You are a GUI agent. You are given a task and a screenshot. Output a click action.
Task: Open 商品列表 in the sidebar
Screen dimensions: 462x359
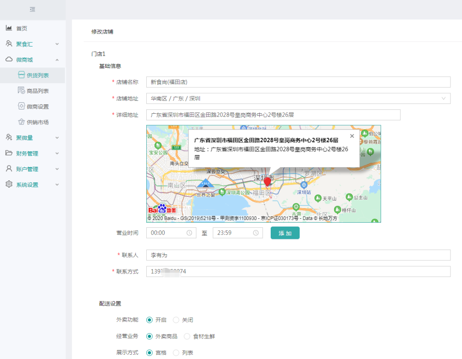click(x=37, y=91)
